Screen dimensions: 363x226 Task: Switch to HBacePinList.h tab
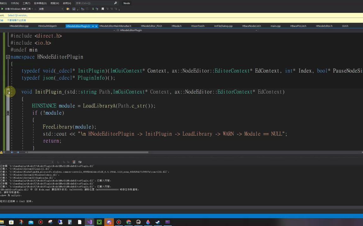298,26
